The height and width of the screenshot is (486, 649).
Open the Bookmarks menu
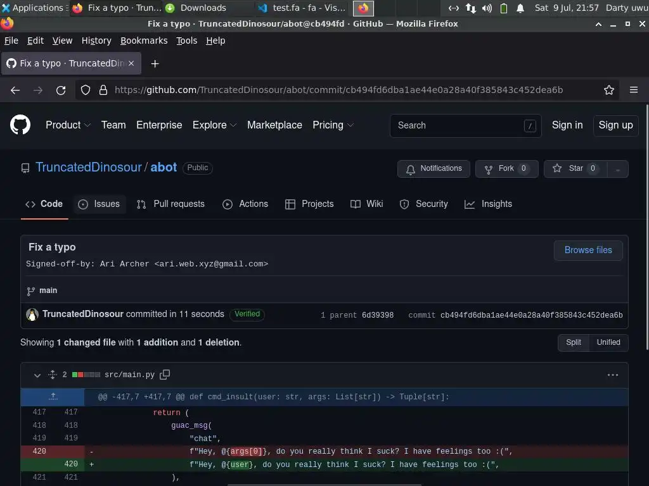point(144,40)
